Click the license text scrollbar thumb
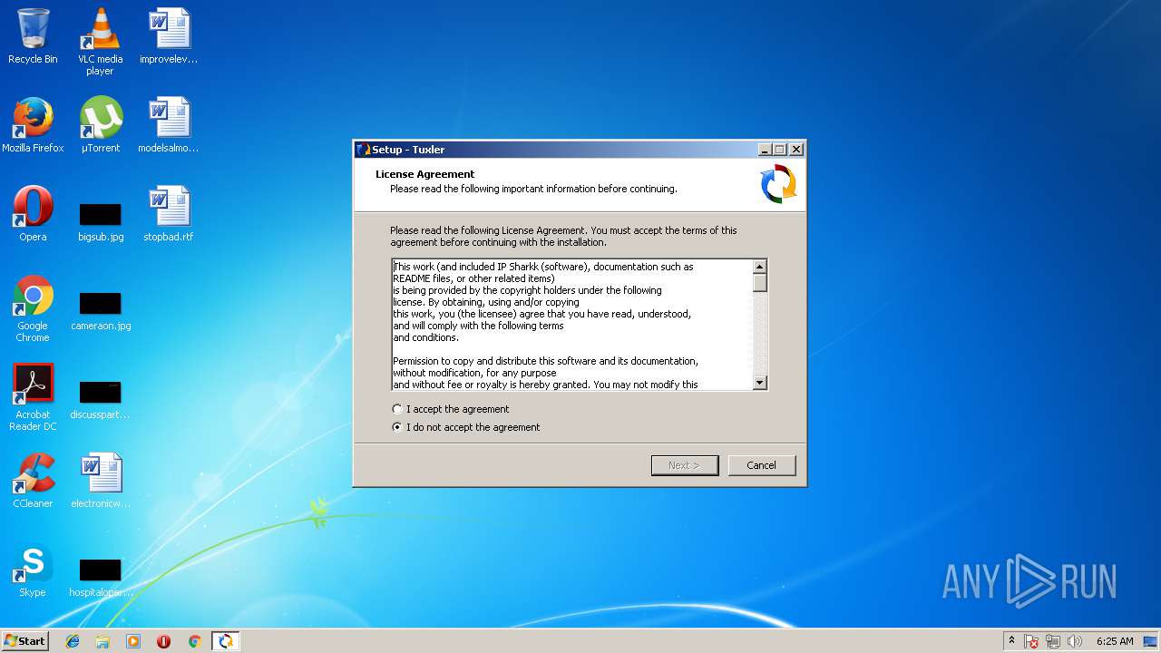 [x=760, y=283]
